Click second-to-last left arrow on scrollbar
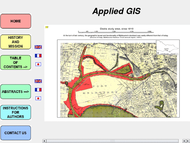The height and width of the screenshot is (143, 190). pos(184,141)
